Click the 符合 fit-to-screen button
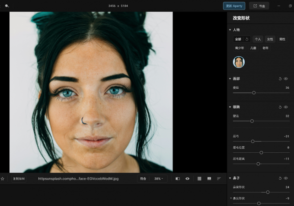The height and width of the screenshot is (206, 294). (x=143, y=179)
